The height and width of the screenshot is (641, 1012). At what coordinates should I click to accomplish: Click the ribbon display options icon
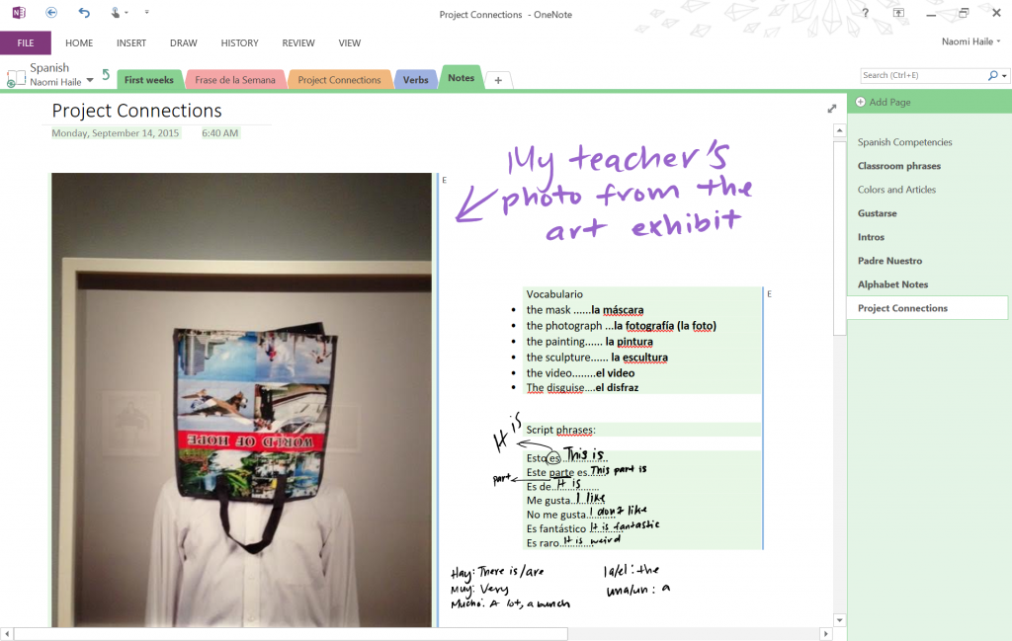(898, 13)
